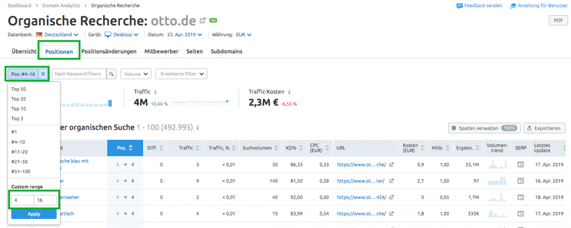Open the Subdomains tab
The height and width of the screenshot is (228, 571).
point(227,51)
